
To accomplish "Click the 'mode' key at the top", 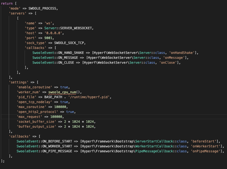I will 13,8.
